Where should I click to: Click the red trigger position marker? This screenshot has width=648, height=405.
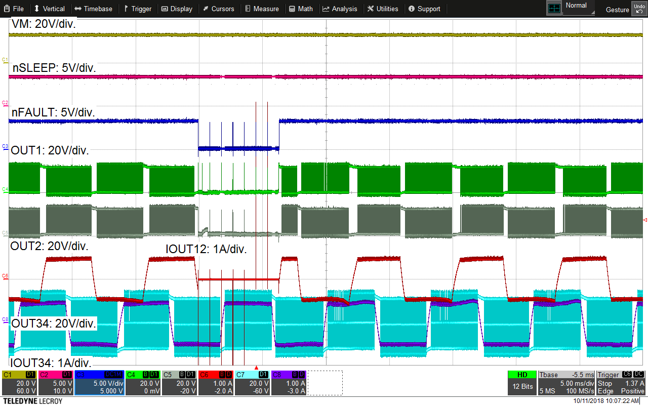pyautogui.click(x=256, y=368)
